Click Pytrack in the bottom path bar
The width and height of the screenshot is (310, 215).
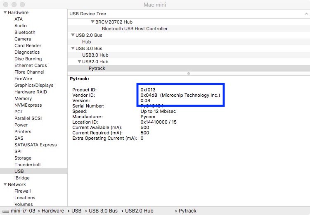pyautogui.click(x=187, y=211)
